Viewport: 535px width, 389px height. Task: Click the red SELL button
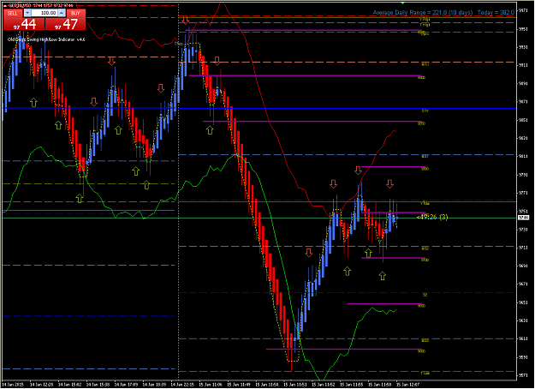pyautogui.click(x=13, y=13)
